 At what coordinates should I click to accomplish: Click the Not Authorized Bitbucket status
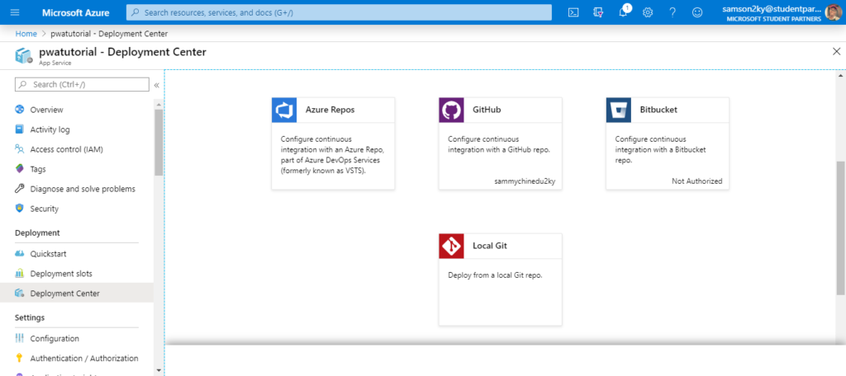(x=696, y=181)
